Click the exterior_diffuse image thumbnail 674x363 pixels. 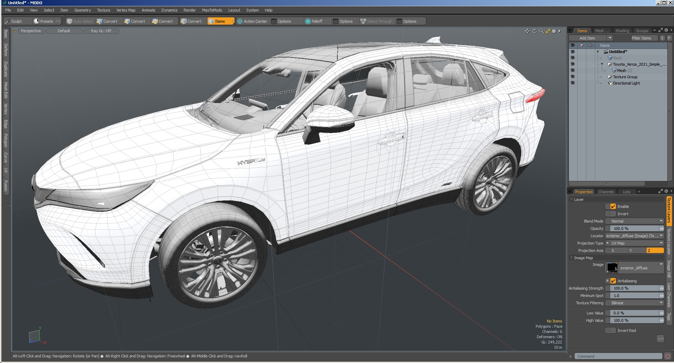[x=612, y=268]
